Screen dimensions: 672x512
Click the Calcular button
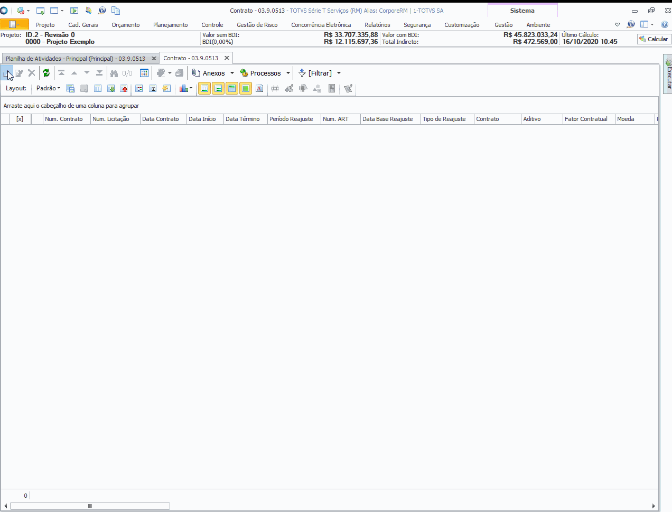(x=654, y=39)
